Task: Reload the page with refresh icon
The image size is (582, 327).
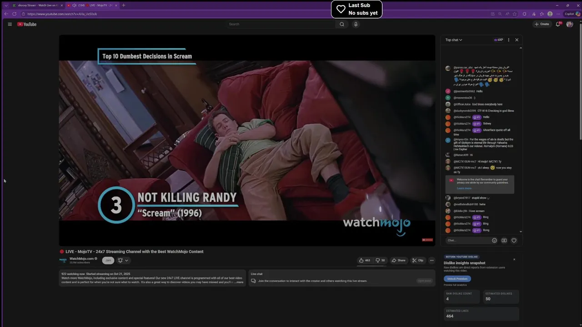Action: tap(15, 14)
